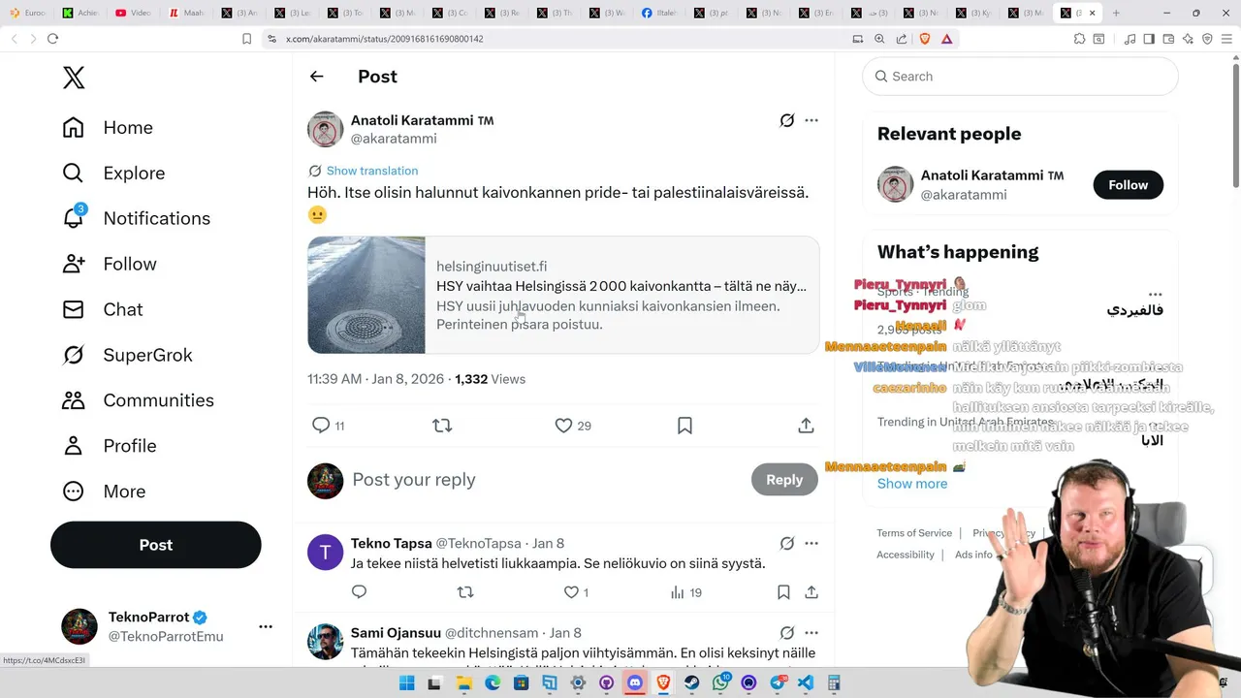Switch to the YouTube Video tab
Viewport: 1241px width, 698px height.
coord(133,13)
